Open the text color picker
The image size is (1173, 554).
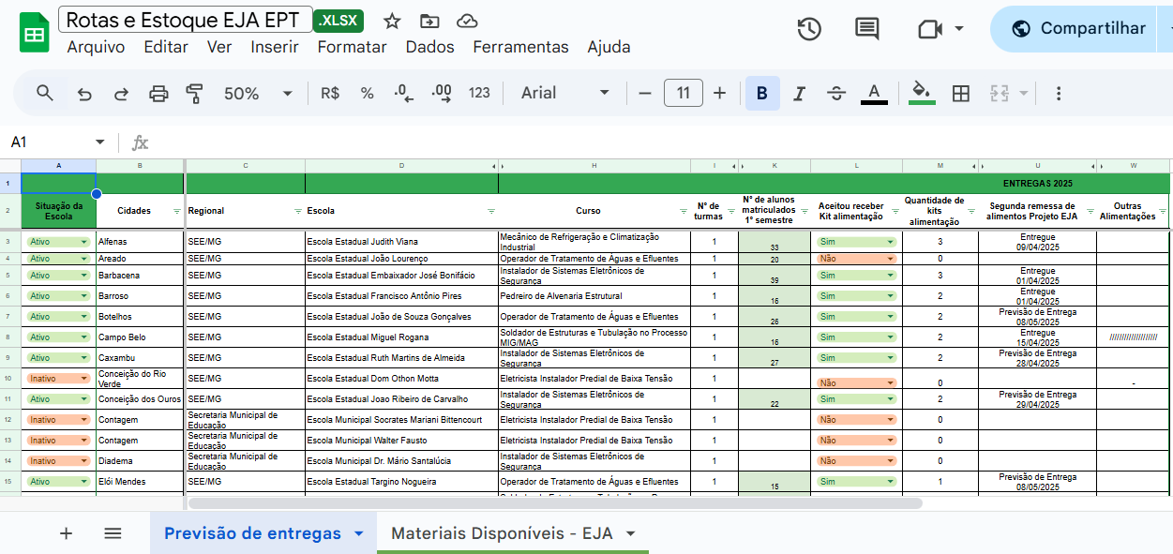pos(874,93)
